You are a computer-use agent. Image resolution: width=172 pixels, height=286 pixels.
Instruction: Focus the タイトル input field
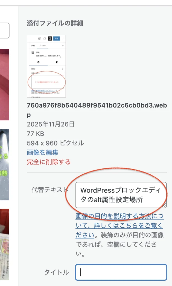tap(121, 272)
